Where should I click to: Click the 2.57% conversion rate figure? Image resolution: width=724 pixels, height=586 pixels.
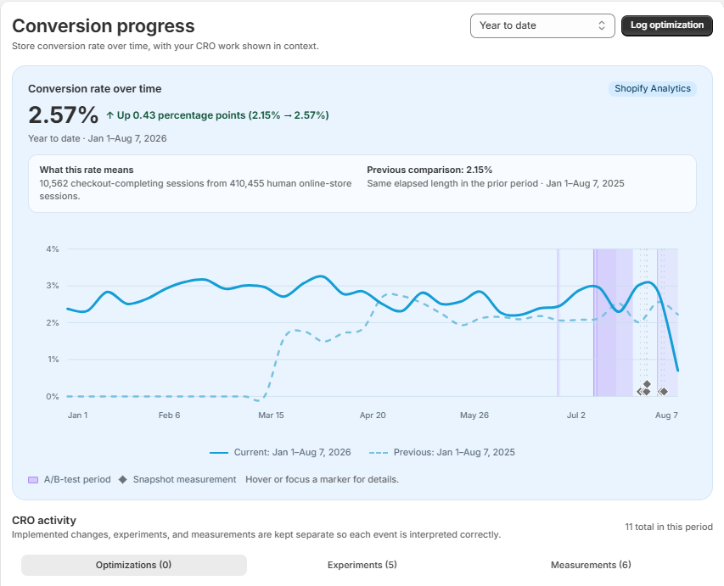coord(64,114)
